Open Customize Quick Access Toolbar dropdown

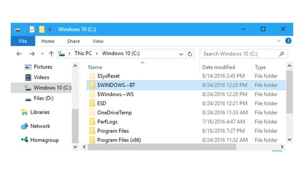click(x=50, y=30)
